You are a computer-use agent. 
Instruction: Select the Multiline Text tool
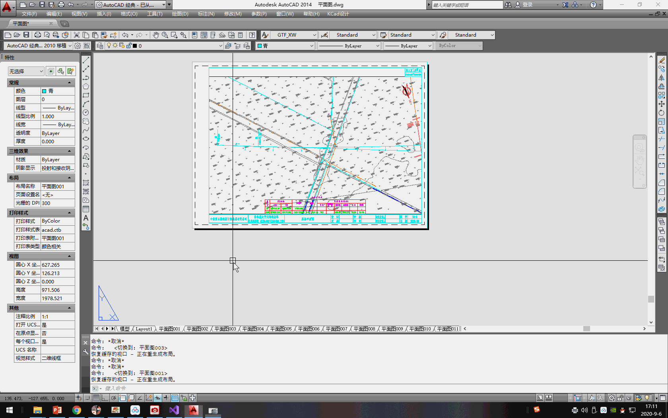click(85, 218)
